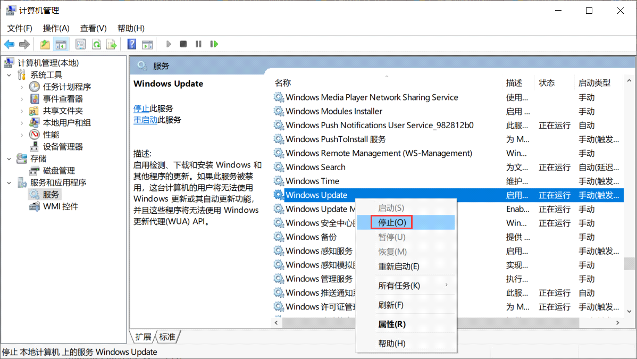This screenshot has height=359, width=637.
Task: Click the Refresh toolbar icon
Action: [96, 44]
